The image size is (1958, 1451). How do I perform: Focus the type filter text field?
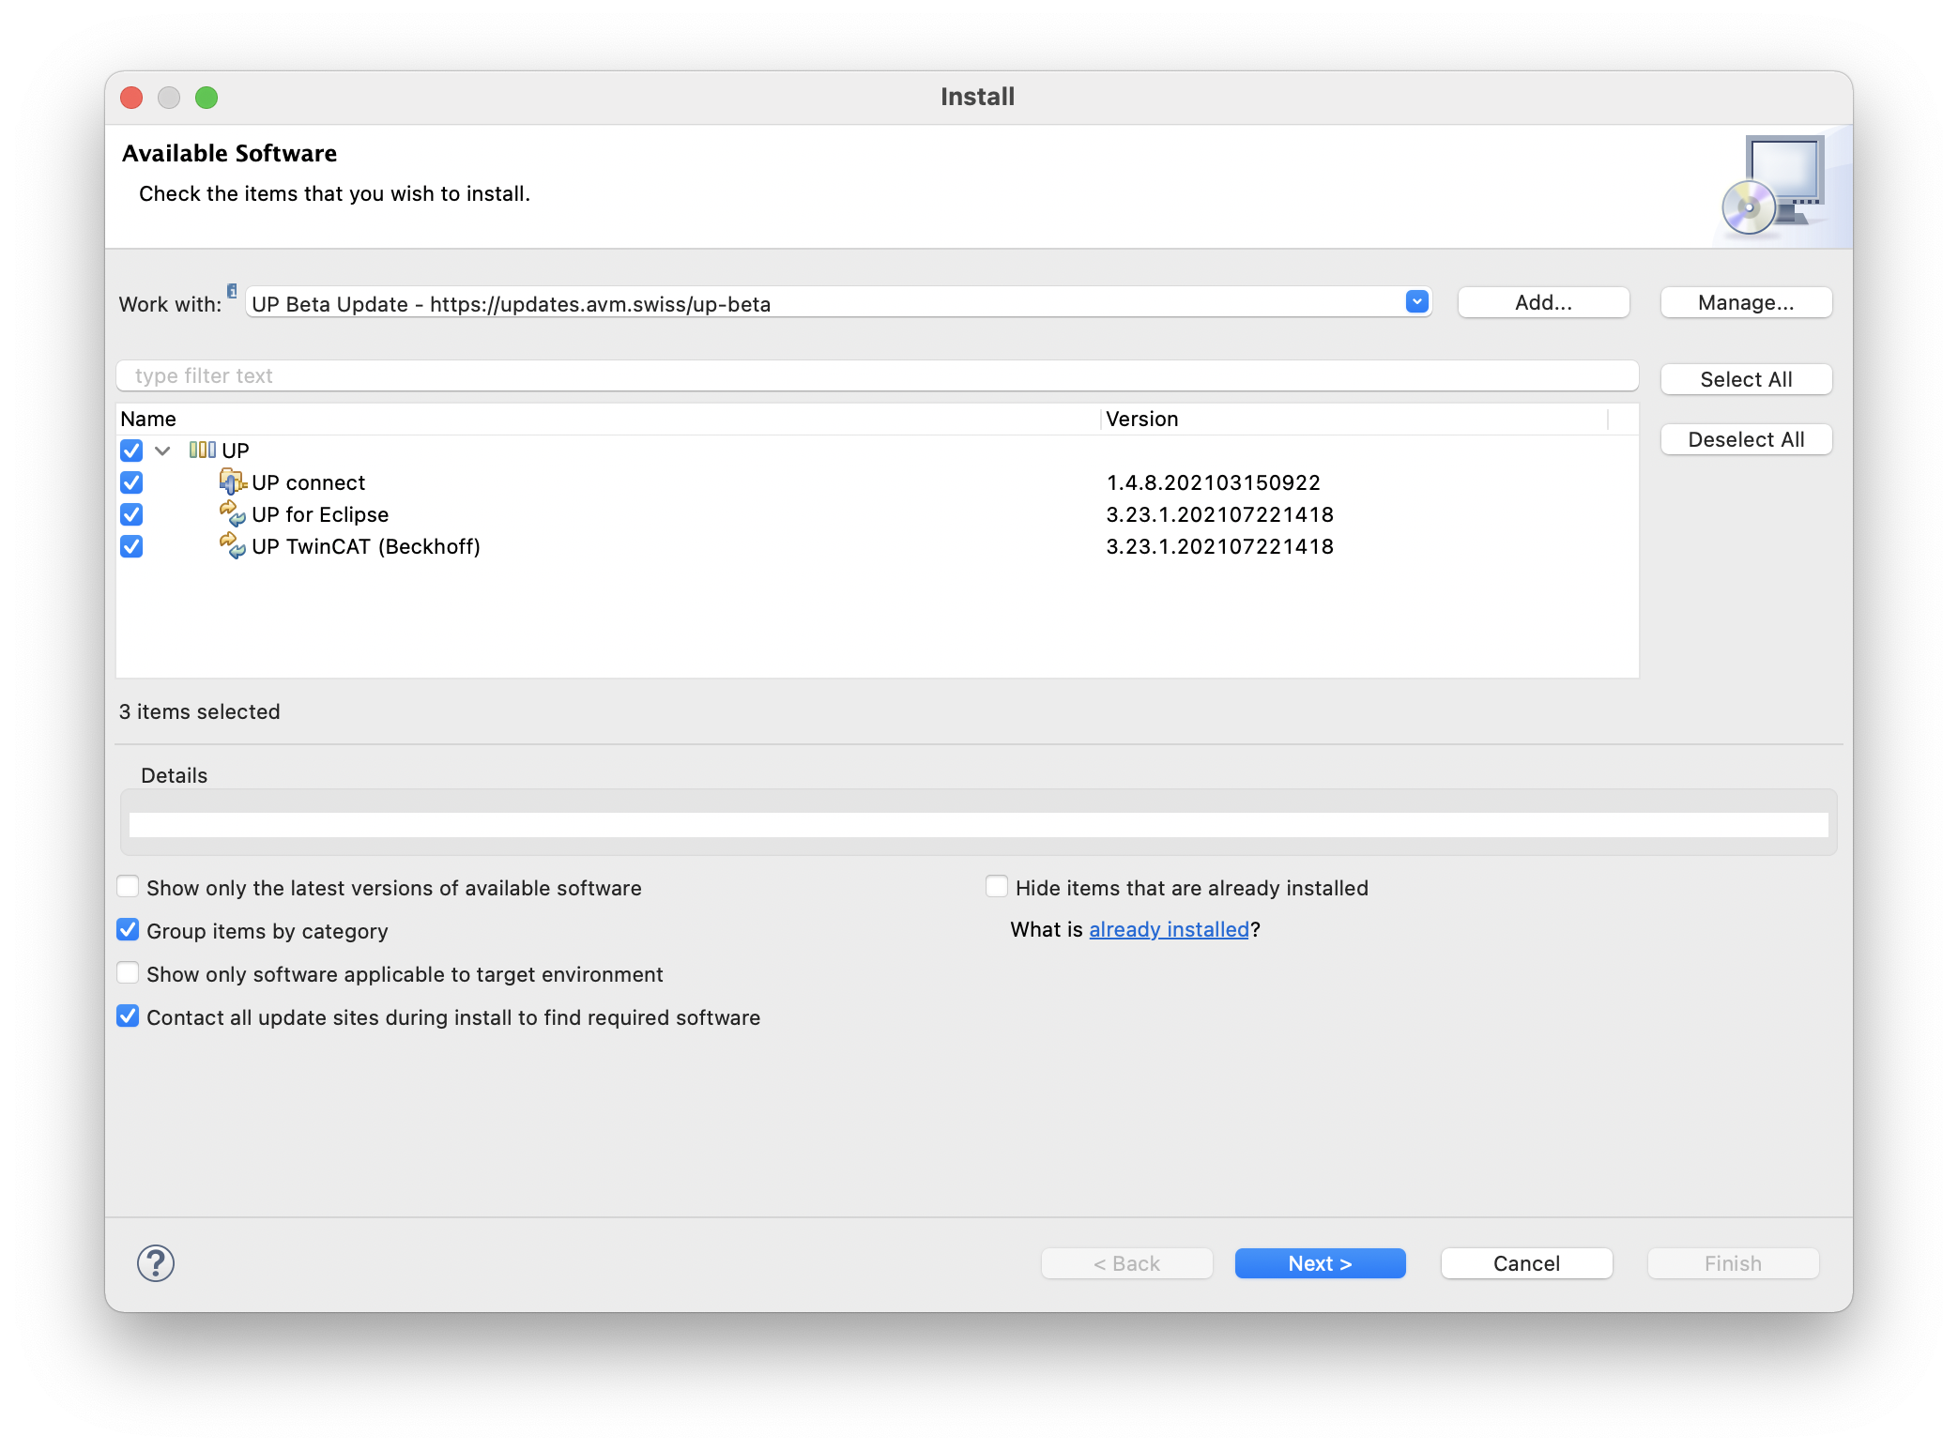[x=877, y=376]
